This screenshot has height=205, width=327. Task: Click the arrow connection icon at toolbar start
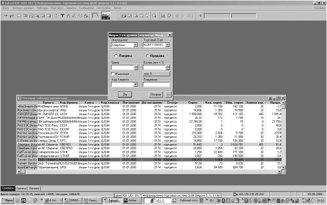(x=5, y=16)
